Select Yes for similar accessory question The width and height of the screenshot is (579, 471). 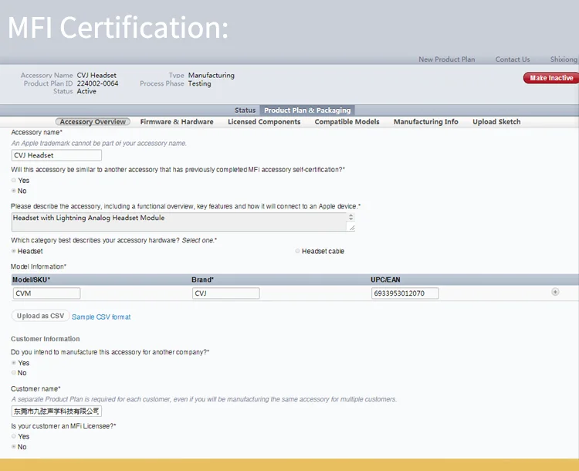[14, 180]
